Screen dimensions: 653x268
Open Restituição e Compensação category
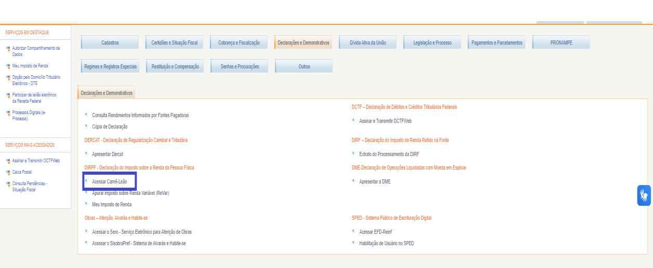click(x=175, y=66)
